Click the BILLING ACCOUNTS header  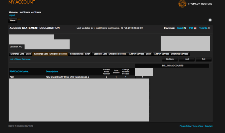point(172,66)
